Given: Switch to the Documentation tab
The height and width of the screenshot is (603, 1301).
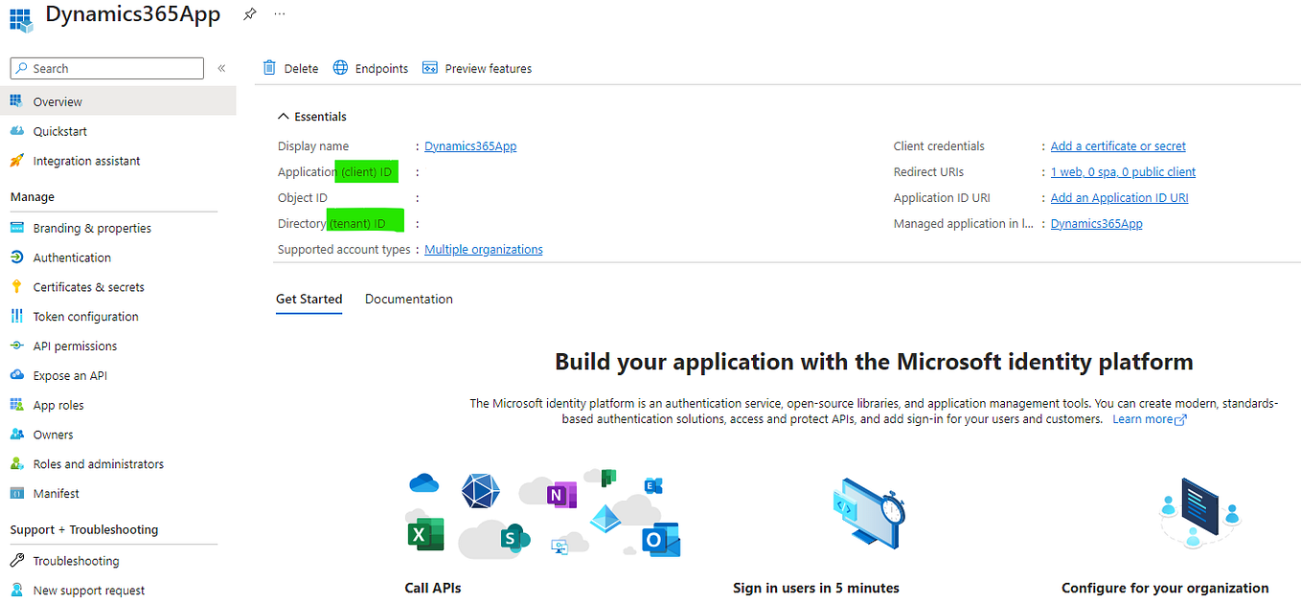Looking at the screenshot, I should click(408, 299).
